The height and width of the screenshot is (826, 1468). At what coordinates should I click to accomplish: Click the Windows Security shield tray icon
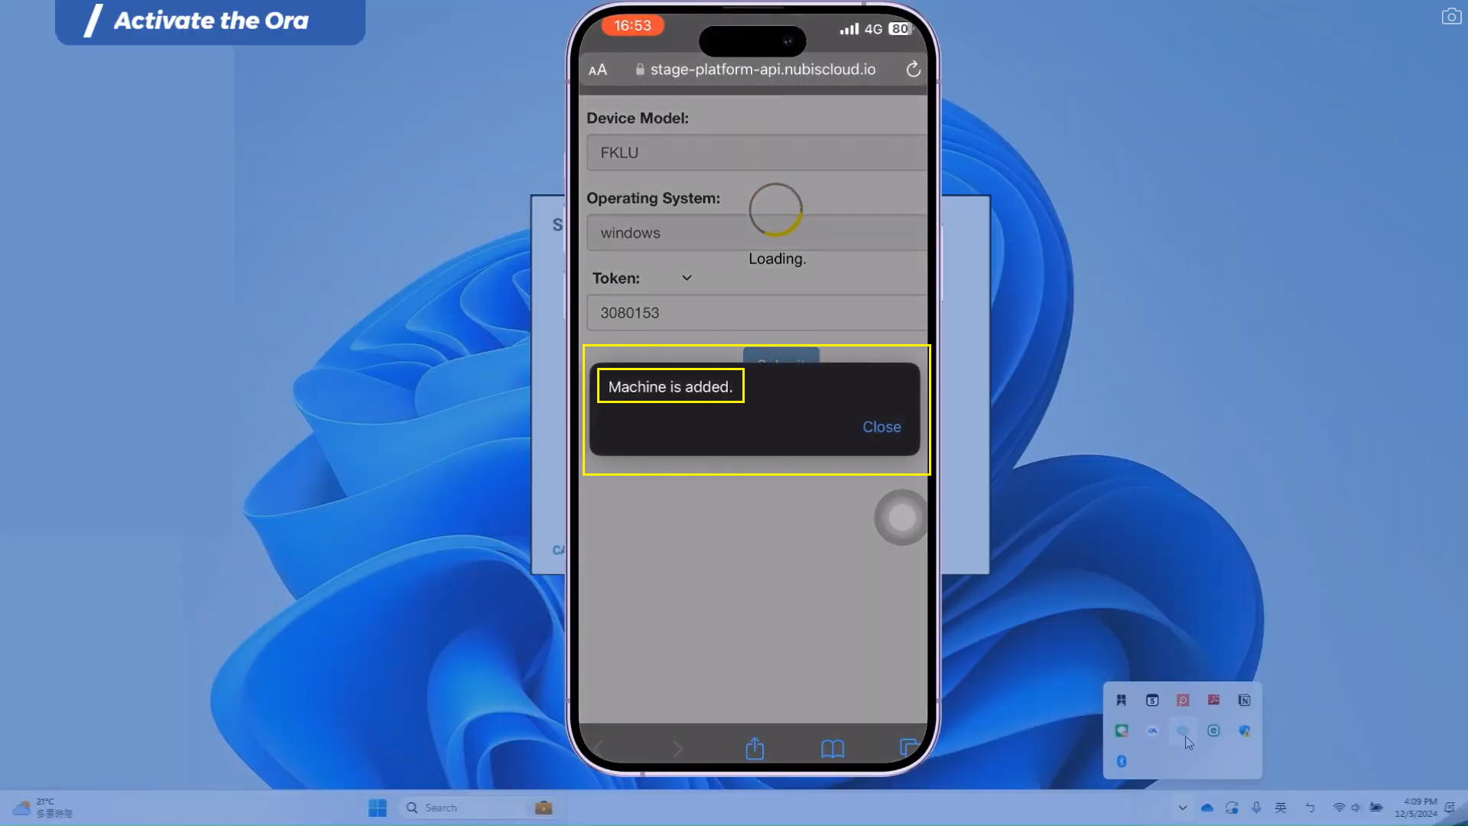tap(1244, 731)
